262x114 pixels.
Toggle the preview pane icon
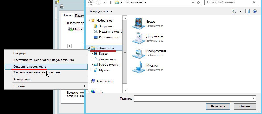tap(247, 11)
